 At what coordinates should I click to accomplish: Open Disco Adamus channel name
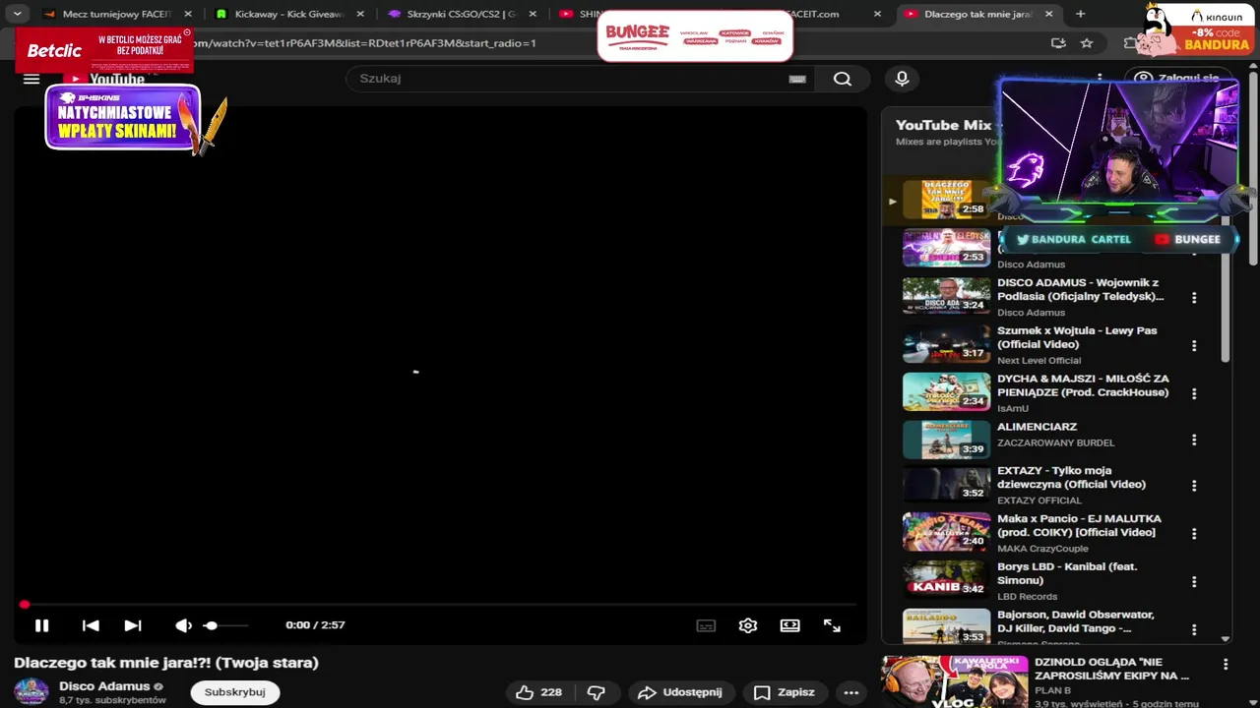click(x=104, y=686)
